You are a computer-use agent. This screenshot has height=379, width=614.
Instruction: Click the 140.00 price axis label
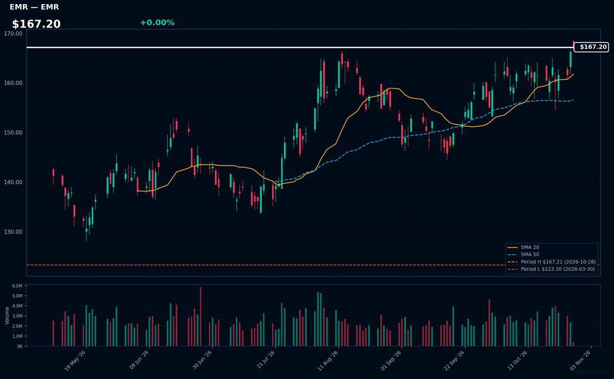tap(13, 182)
